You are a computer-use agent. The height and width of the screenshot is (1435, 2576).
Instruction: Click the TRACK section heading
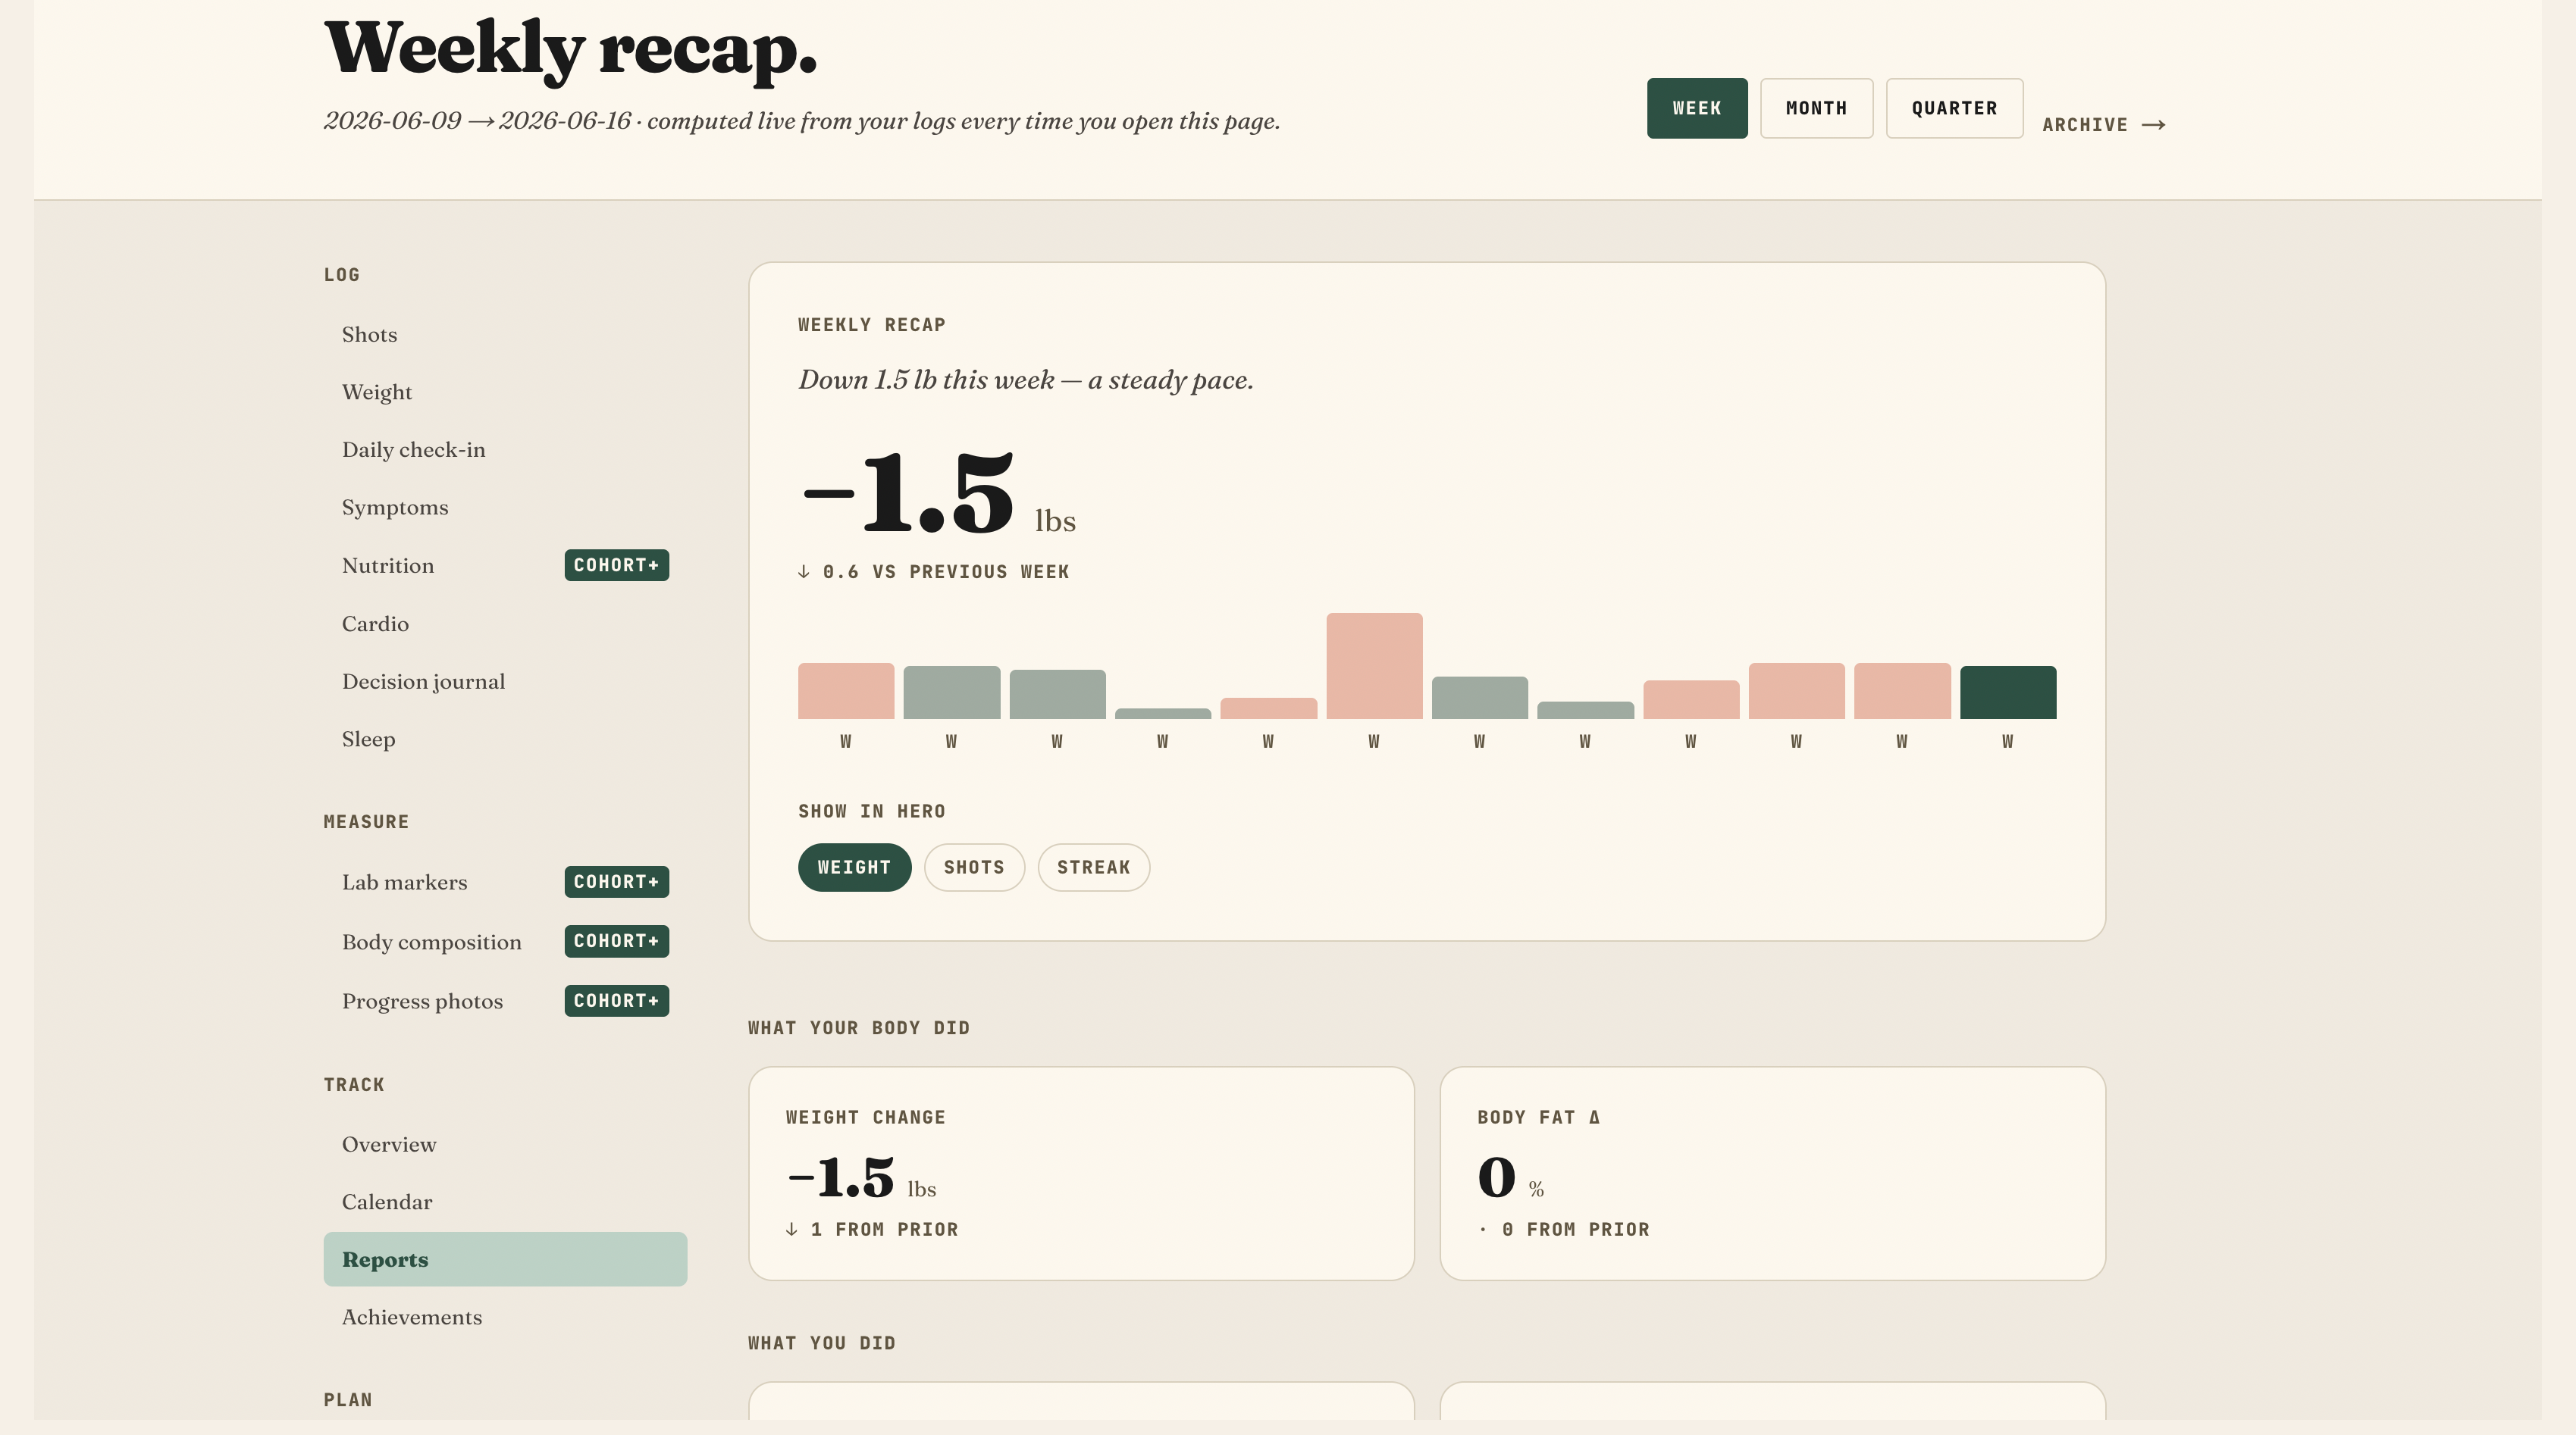(x=353, y=1084)
